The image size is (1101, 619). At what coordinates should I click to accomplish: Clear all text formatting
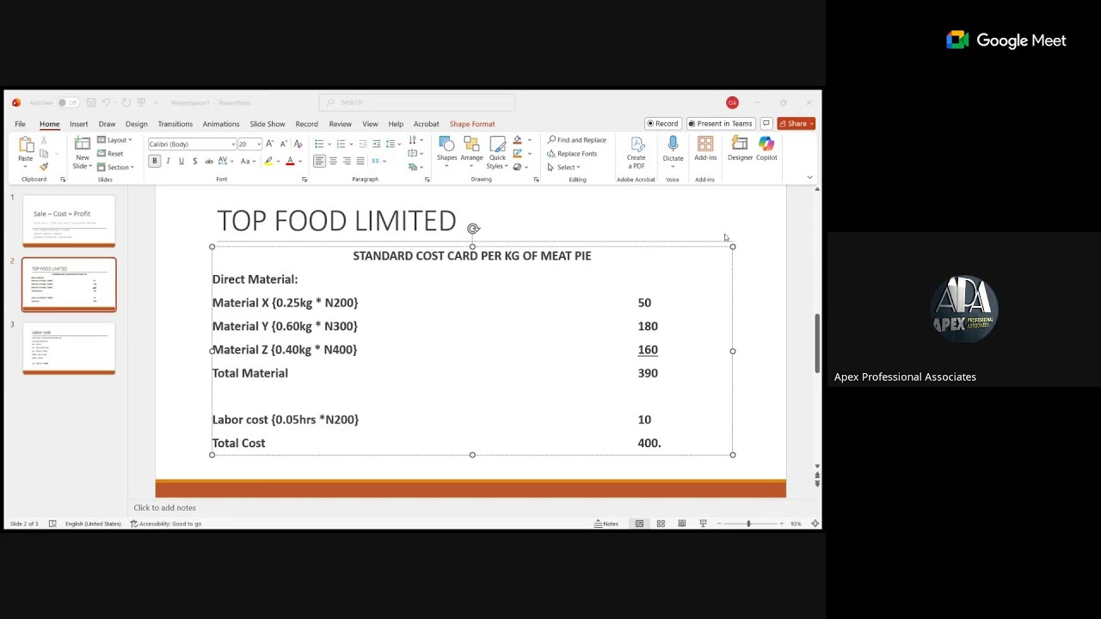pos(298,144)
